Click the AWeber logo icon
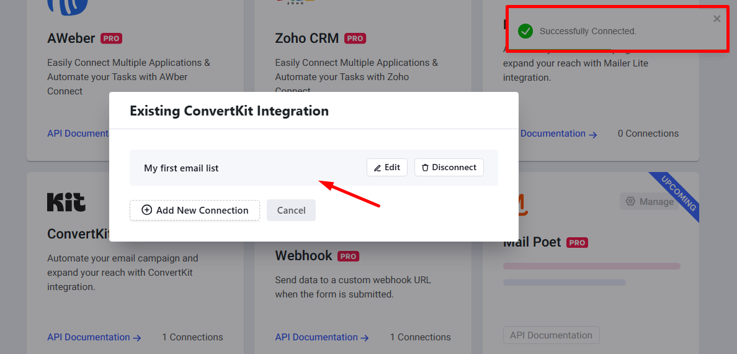The image size is (737, 354). [68, 7]
